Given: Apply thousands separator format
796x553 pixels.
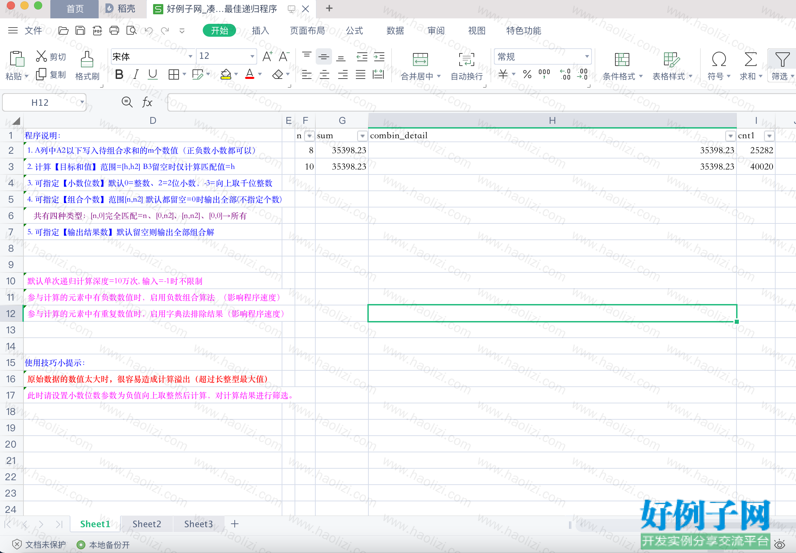Looking at the screenshot, I should pyautogui.click(x=544, y=74).
